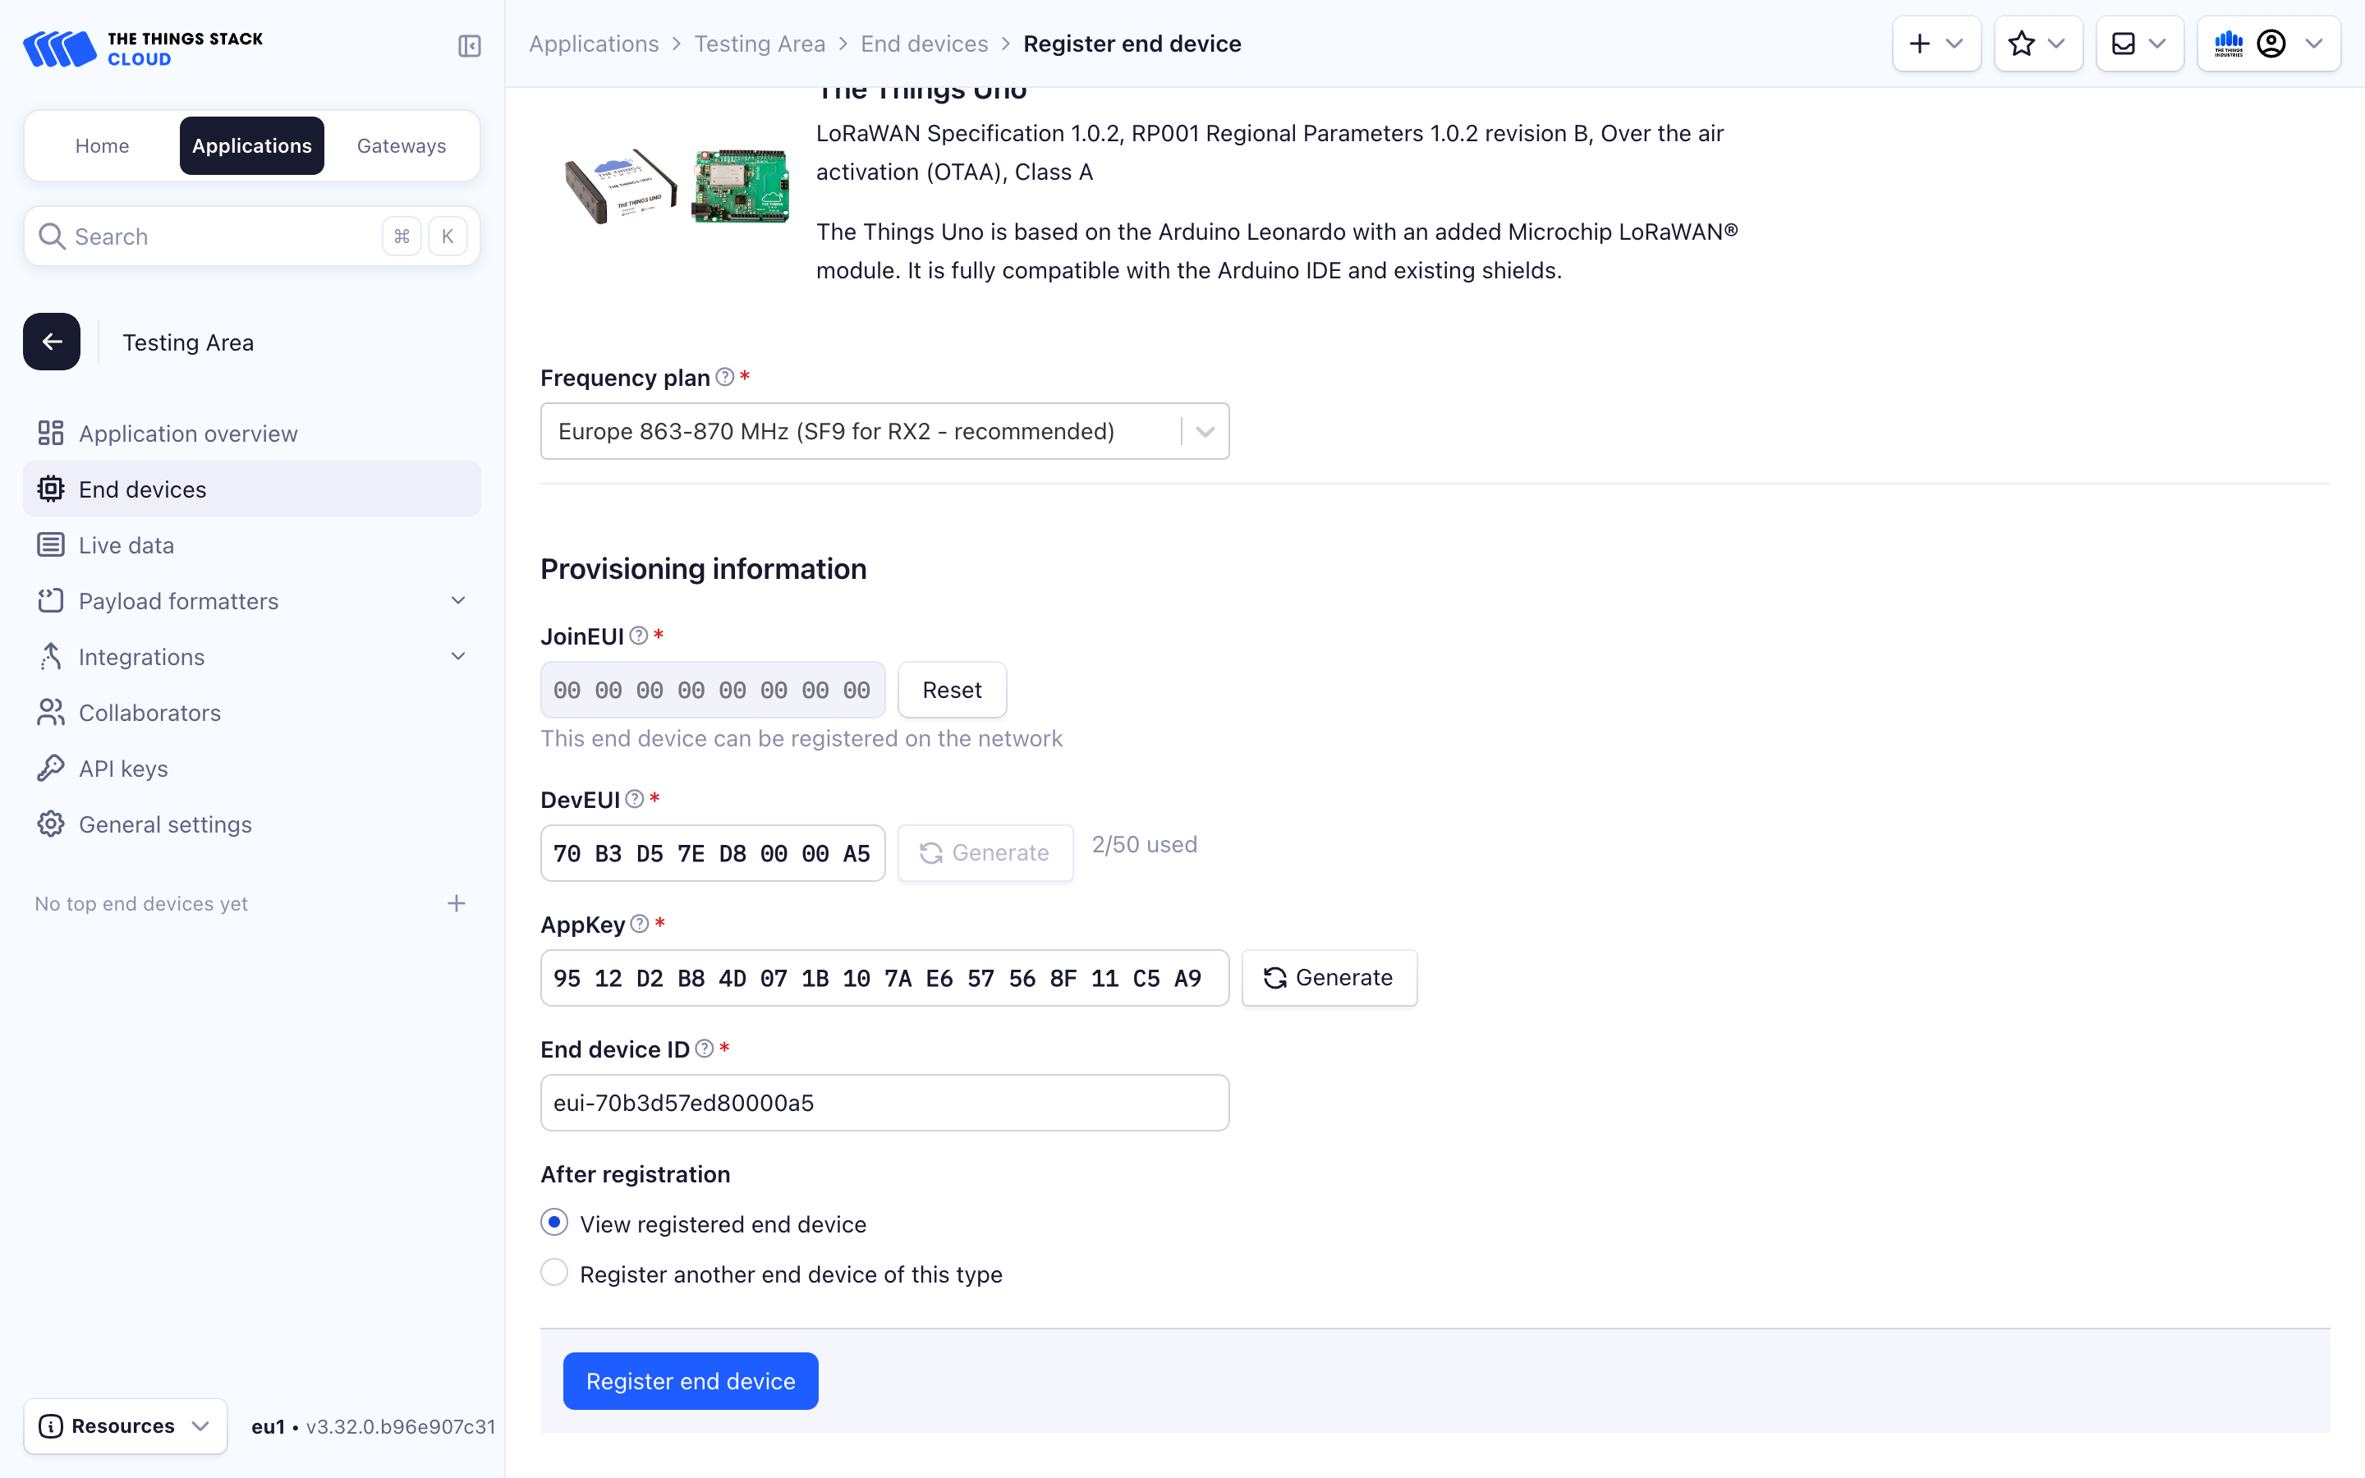The height and width of the screenshot is (1478, 2365).
Task: Click the Collaborators sidebar icon
Action: pyautogui.click(x=49, y=712)
